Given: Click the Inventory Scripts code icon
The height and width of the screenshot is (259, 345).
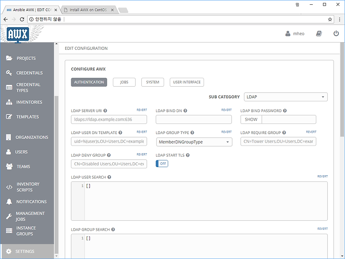Looking at the screenshot, I should [9, 187].
